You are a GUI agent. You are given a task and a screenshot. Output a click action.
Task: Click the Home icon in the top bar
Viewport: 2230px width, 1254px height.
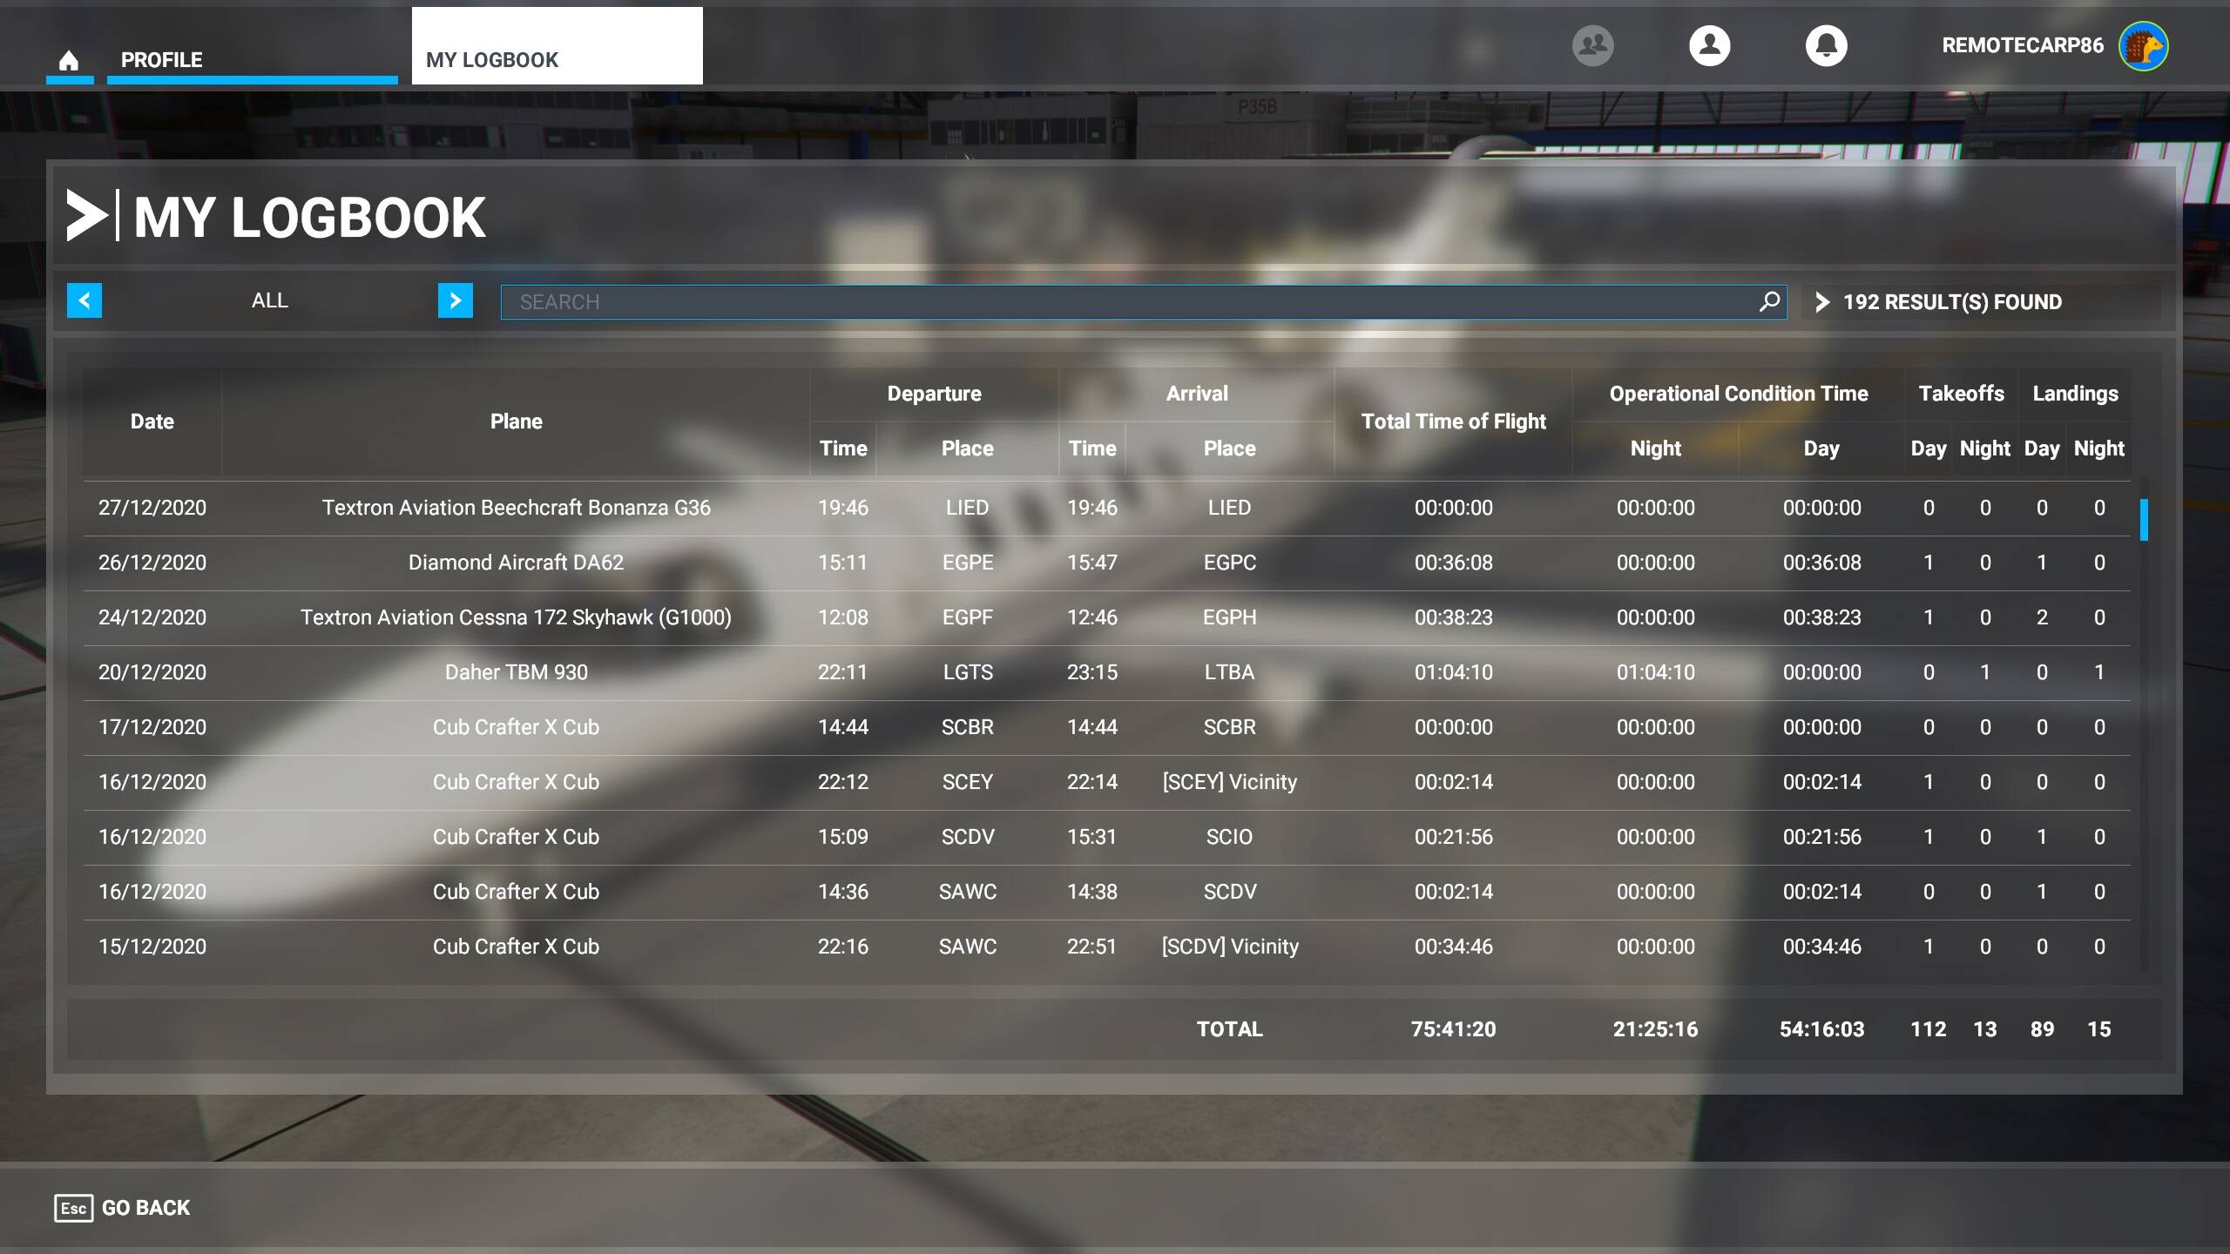point(69,60)
